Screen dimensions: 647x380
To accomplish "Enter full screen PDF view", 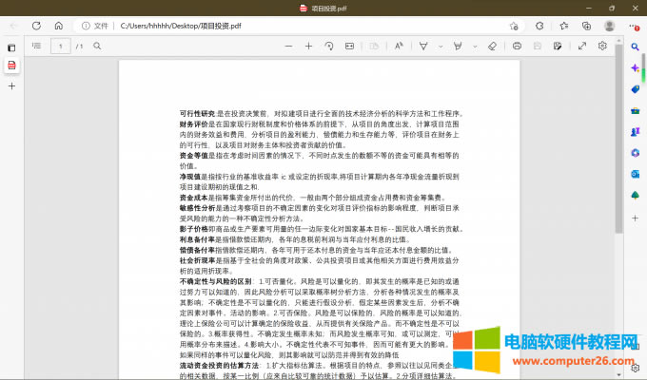I will [x=581, y=46].
